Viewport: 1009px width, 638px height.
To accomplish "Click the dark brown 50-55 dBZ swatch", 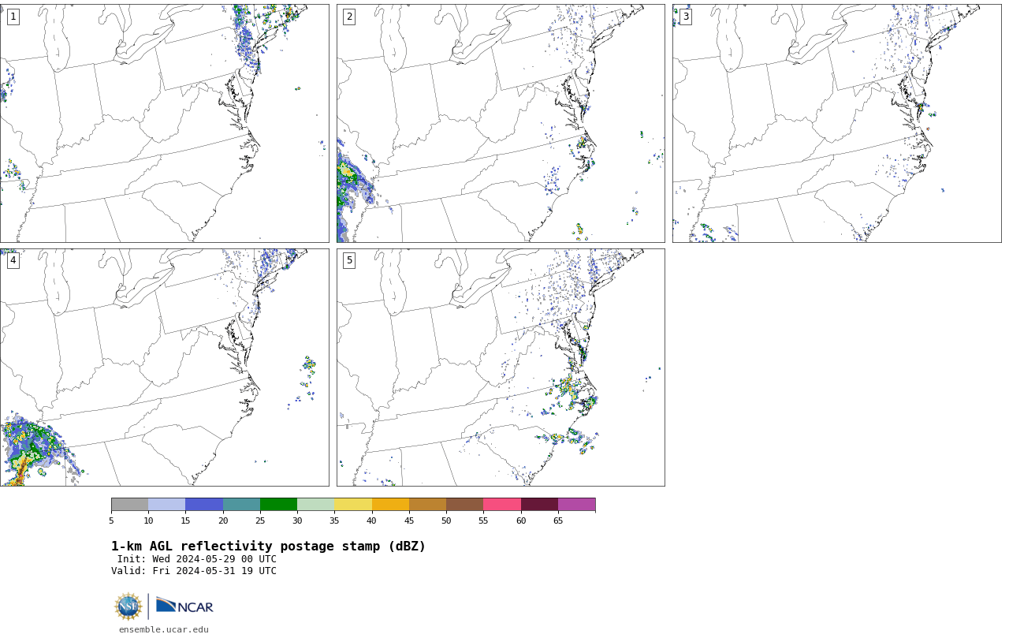I will 465,505.
